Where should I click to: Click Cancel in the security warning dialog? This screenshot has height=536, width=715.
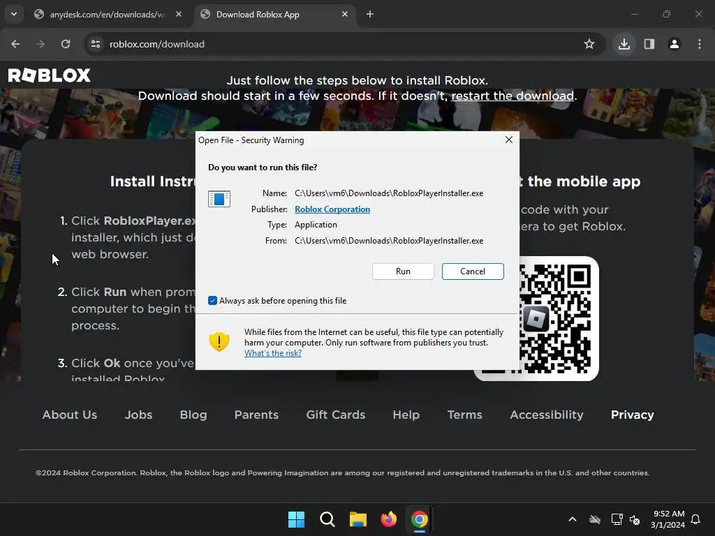tap(473, 271)
